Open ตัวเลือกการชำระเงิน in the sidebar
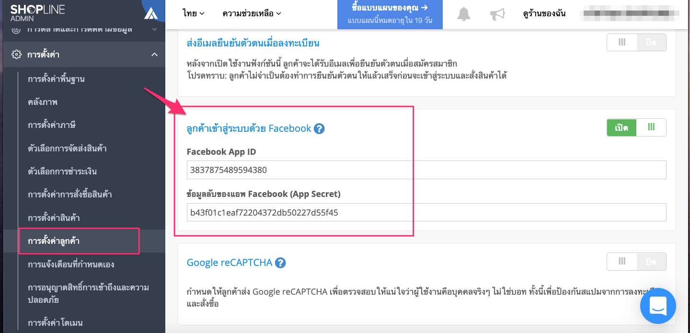 pyautogui.click(x=63, y=171)
